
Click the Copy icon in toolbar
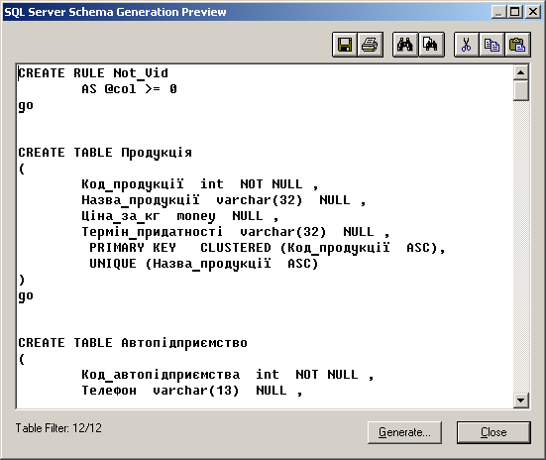pyautogui.click(x=491, y=45)
